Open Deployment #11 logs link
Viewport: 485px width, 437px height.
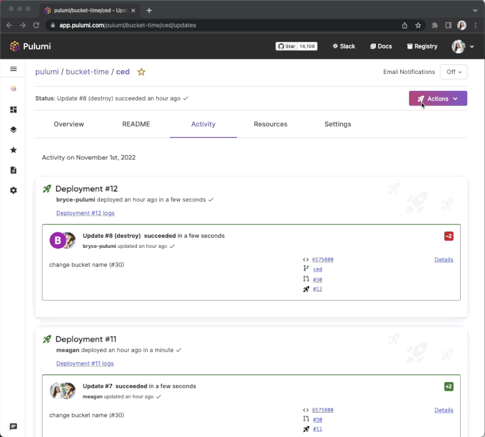click(x=85, y=364)
